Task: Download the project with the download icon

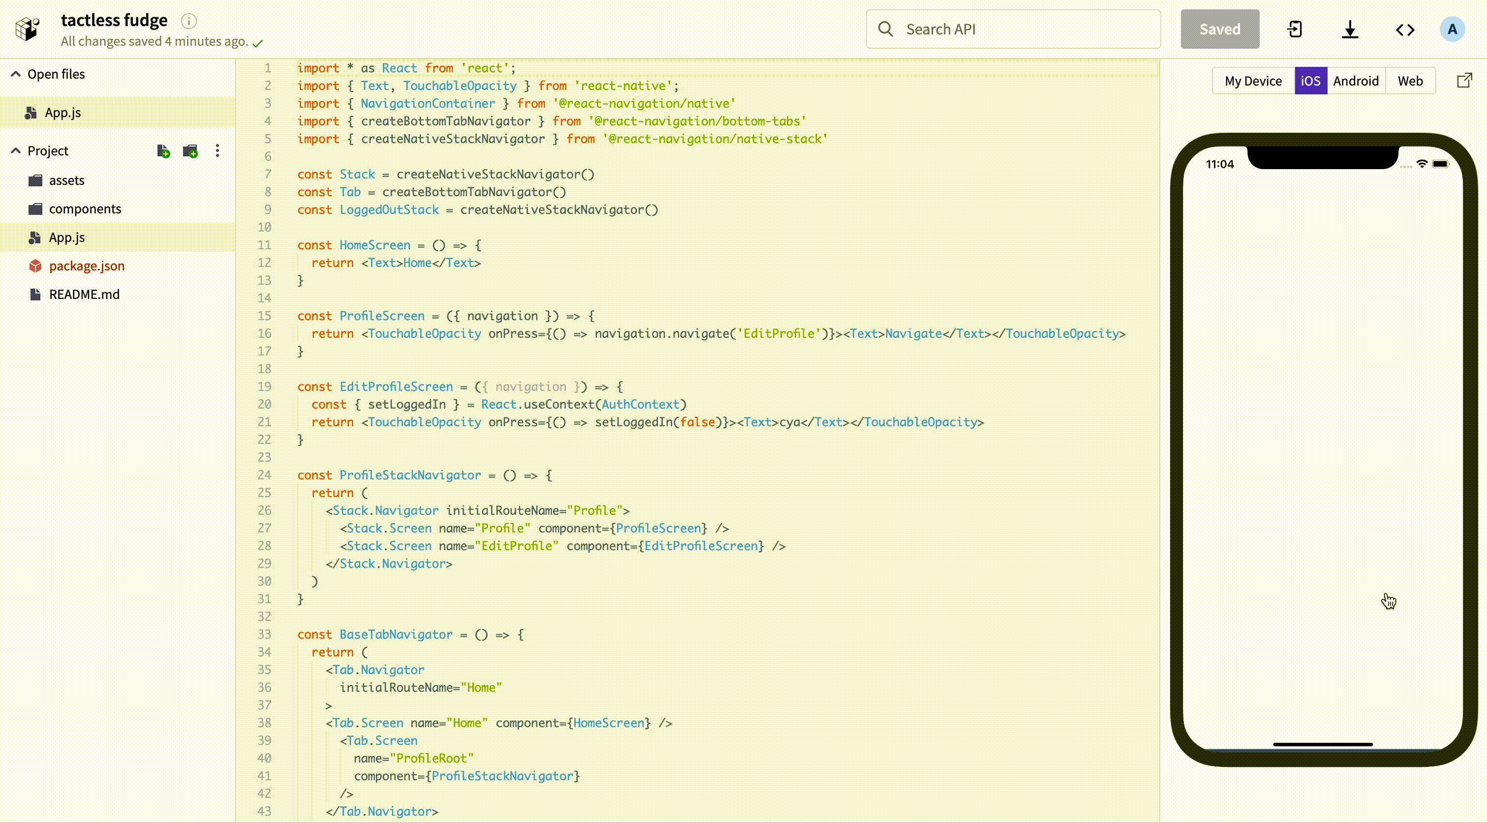Action: tap(1350, 29)
